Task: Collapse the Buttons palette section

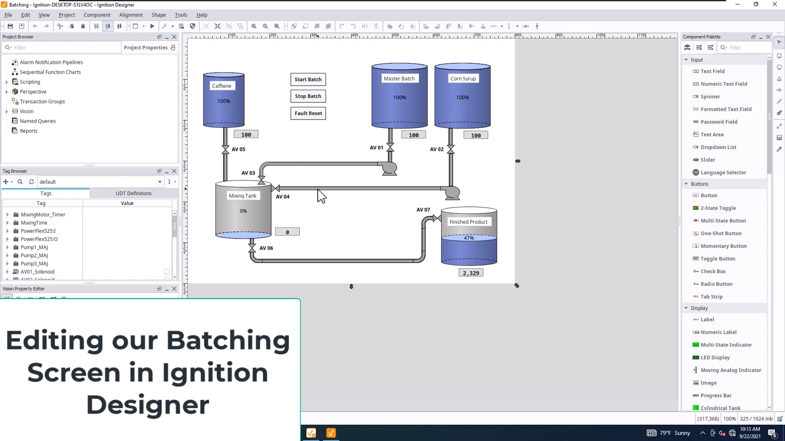Action: click(x=686, y=184)
